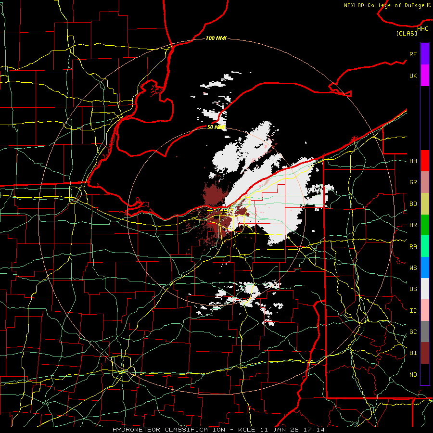Image resolution: width=433 pixels, height=433 pixels.
Task: Click the DS legend label
Action: (413, 289)
